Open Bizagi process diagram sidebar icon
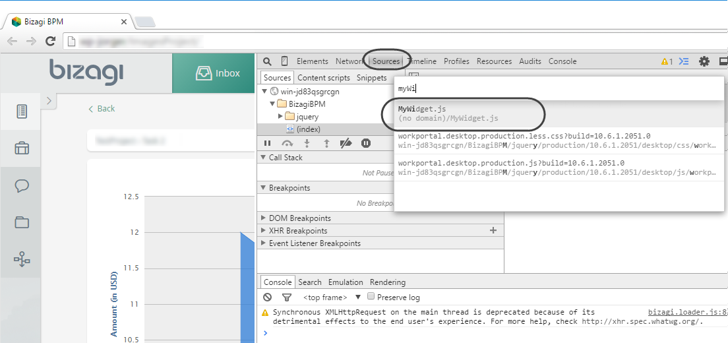The image size is (728, 343). coord(22,259)
